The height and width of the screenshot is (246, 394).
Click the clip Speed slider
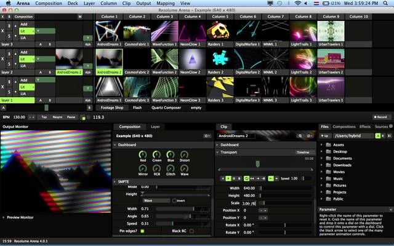click(307, 178)
